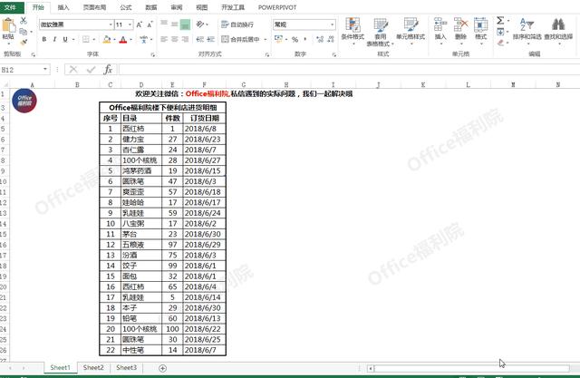
Task: Click the horizontal scrollbar
Action: tap(471, 368)
